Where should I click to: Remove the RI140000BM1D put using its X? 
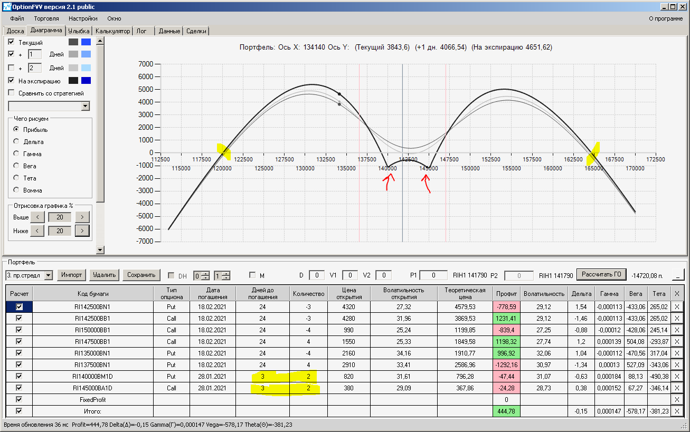tap(677, 376)
